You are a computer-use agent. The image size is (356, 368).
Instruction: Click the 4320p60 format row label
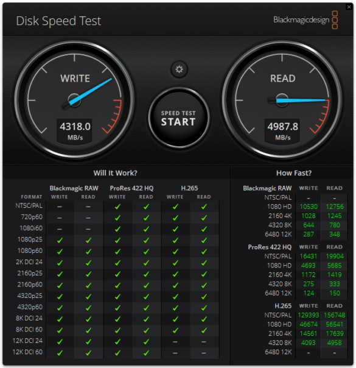point(30,307)
